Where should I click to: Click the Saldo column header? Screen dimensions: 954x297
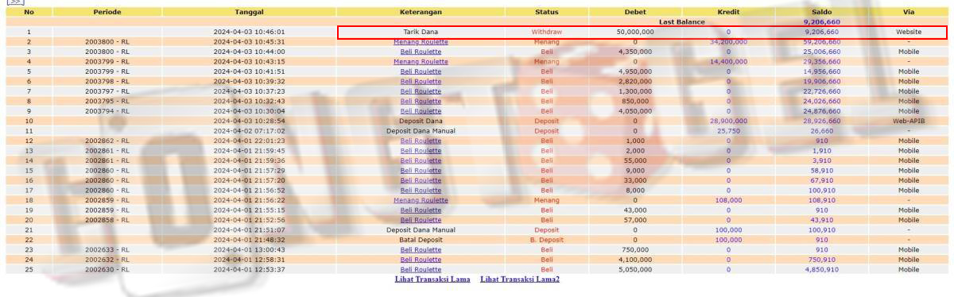point(821,12)
